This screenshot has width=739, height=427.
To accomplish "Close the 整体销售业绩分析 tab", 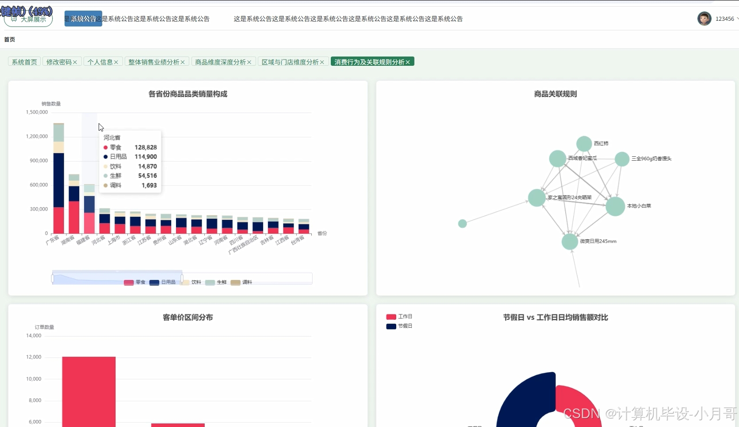I will click(183, 62).
